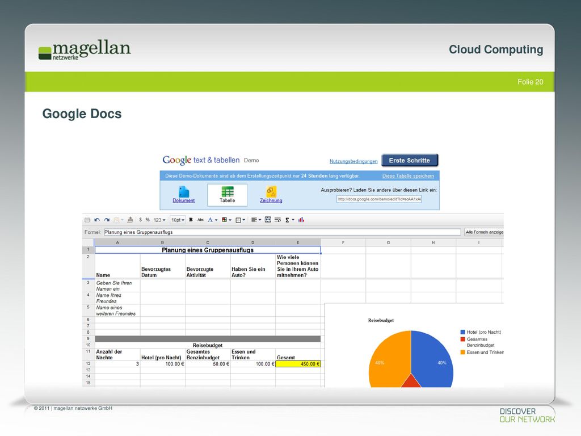Screen dimensions: 581x436
Task: Redo the last action
Action: (107, 220)
